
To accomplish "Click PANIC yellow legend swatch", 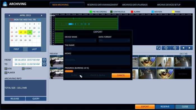I will click(x=173, y=12).
